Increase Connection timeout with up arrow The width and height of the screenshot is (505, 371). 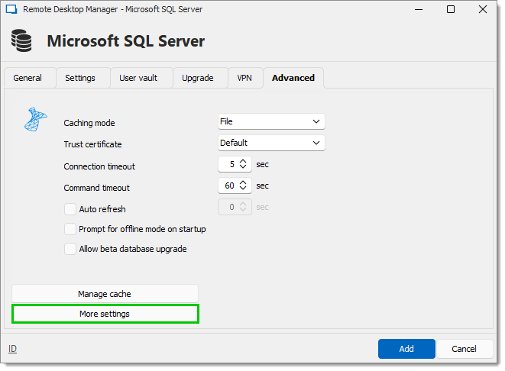coord(243,161)
